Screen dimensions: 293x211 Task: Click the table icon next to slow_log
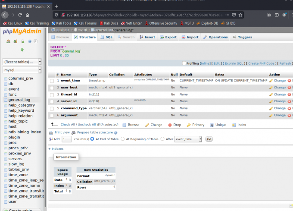pyautogui.click(x=6, y=164)
